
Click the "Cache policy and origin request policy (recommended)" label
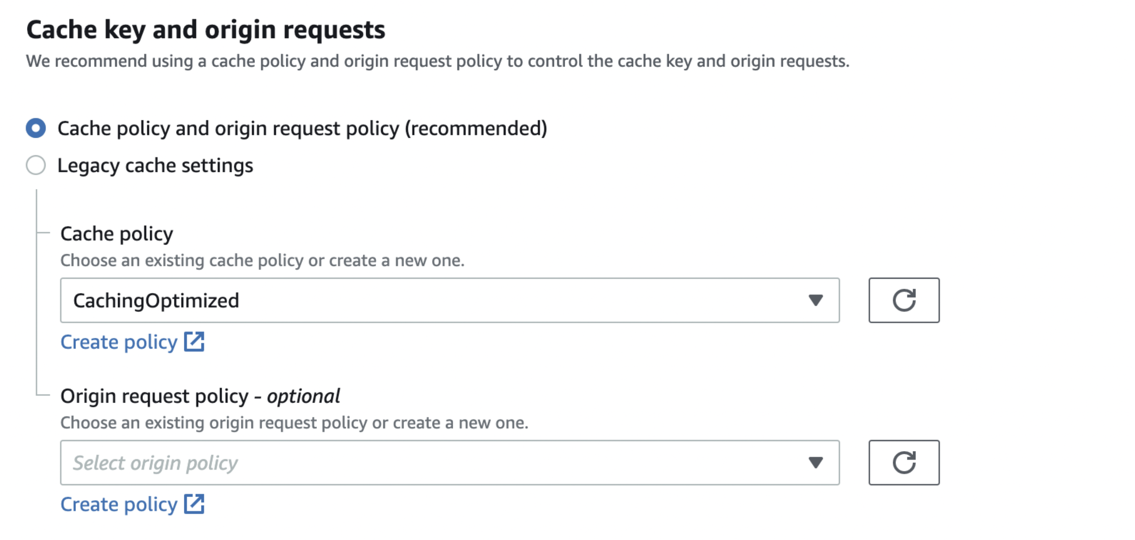point(302,129)
